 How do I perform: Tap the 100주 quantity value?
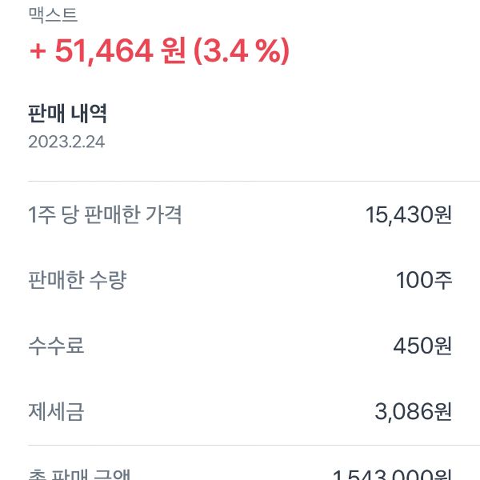424,280
